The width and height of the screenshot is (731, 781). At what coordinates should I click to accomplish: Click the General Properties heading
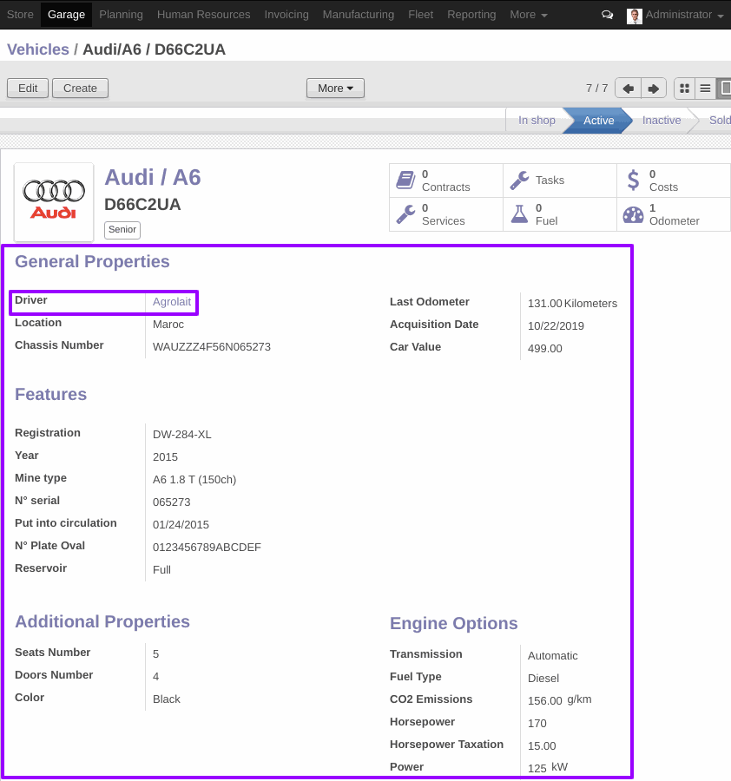click(x=92, y=262)
